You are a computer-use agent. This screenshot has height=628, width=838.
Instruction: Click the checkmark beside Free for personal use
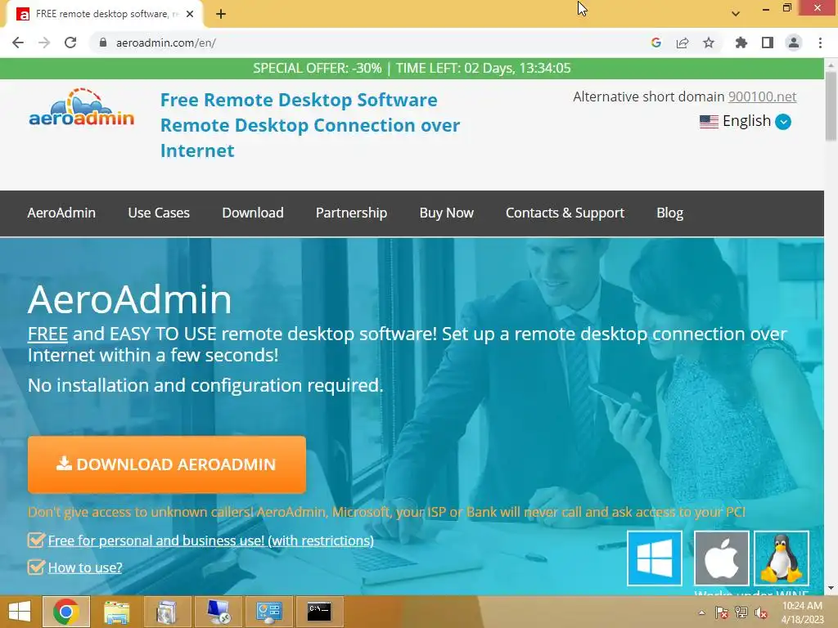[x=36, y=540]
